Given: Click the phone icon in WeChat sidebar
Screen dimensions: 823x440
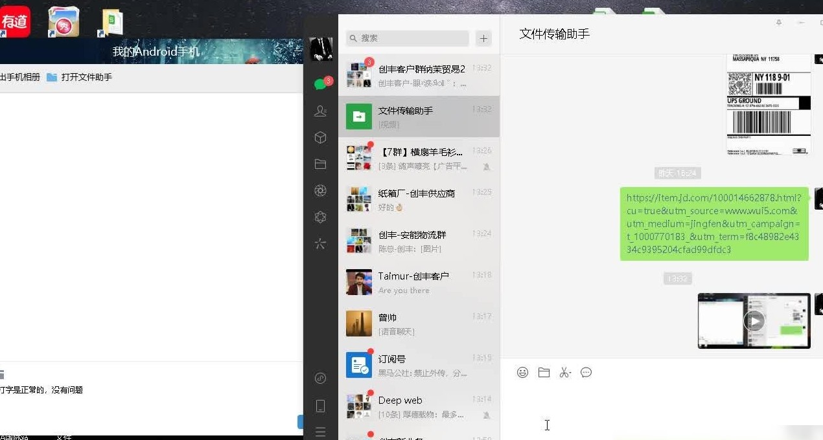Looking at the screenshot, I should [320, 406].
